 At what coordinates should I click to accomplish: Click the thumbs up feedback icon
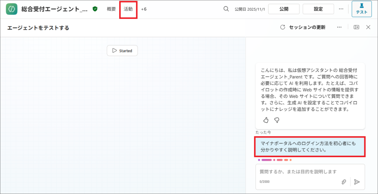[x=266, y=120]
